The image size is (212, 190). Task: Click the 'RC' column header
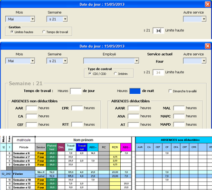click(104, 147)
